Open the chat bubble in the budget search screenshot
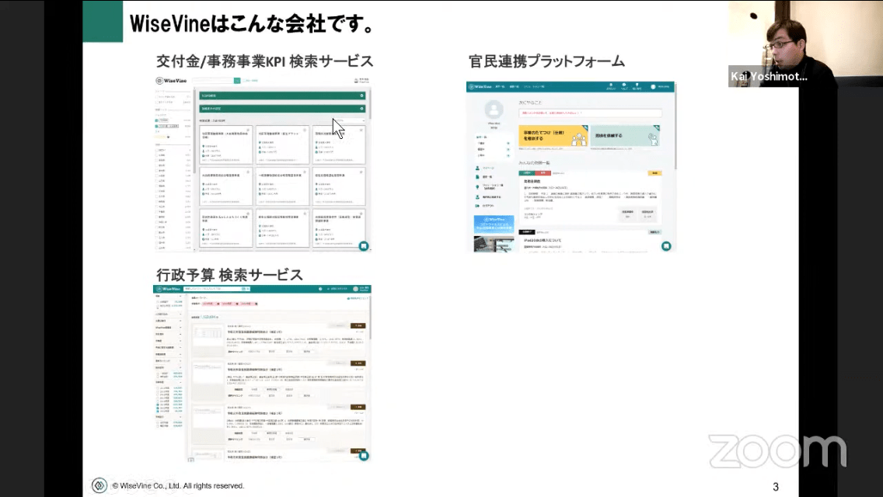This screenshot has height=497, width=883. click(x=364, y=455)
